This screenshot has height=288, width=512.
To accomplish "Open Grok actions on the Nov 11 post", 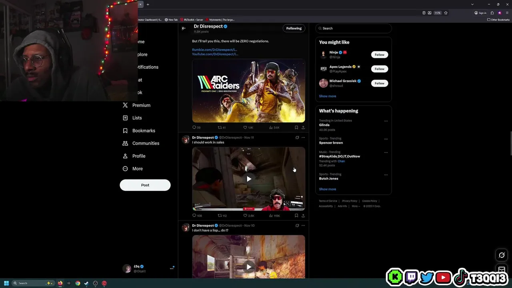I will point(297,138).
